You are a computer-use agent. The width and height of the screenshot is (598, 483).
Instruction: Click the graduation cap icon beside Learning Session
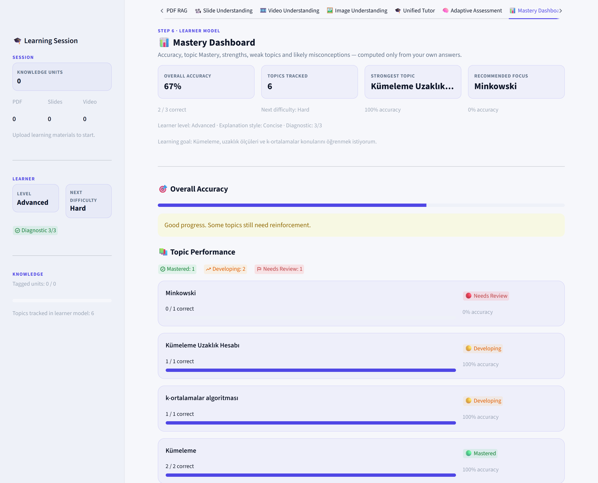(17, 41)
